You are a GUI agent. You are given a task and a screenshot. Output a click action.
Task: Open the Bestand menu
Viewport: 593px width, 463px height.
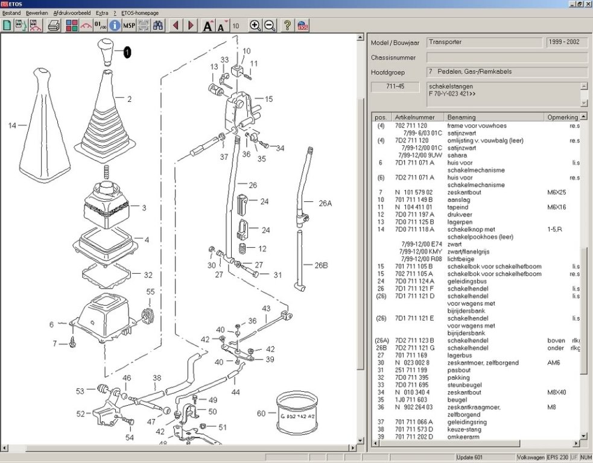(11, 12)
